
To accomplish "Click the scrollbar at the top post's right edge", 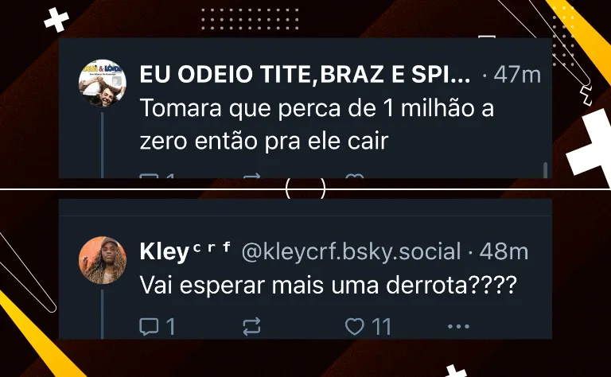I will click(545, 170).
